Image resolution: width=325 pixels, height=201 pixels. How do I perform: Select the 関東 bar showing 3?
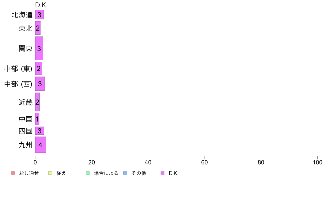pyautogui.click(x=39, y=48)
